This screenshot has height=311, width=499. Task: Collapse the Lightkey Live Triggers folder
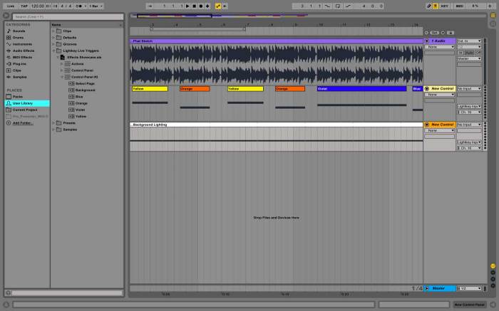click(x=54, y=51)
